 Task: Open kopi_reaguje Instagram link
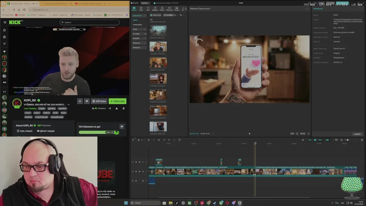point(25,131)
